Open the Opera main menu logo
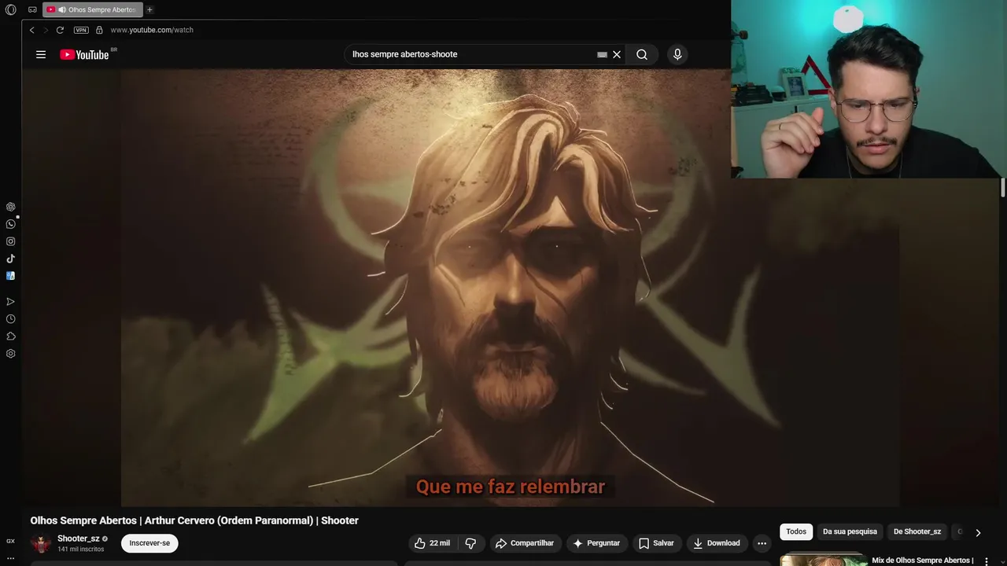The width and height of the screenshot is (1007, 566). pyautogui.click(x=10, y=9)
